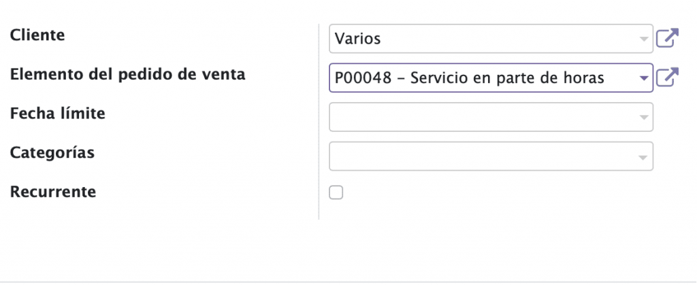
Task: Click the 'Varios' value in Cliente field
Action: [x=357, y=39]
